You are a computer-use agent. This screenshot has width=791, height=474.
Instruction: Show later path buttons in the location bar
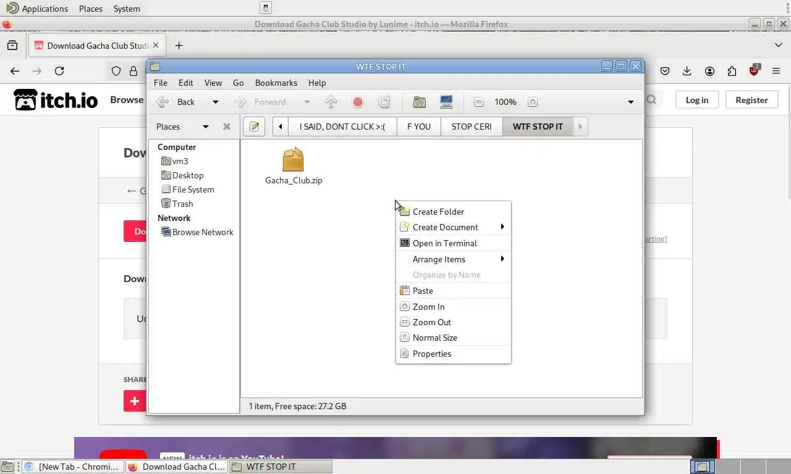point(580,127)
